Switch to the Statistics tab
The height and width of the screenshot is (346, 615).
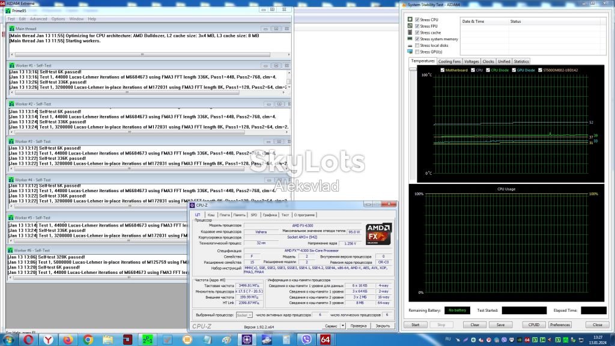pos(521,62)
